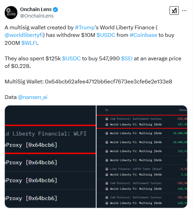Open the #Coinbase hashtag
The height and width of the screenshot is (212, 193).
tap(143, 35)
